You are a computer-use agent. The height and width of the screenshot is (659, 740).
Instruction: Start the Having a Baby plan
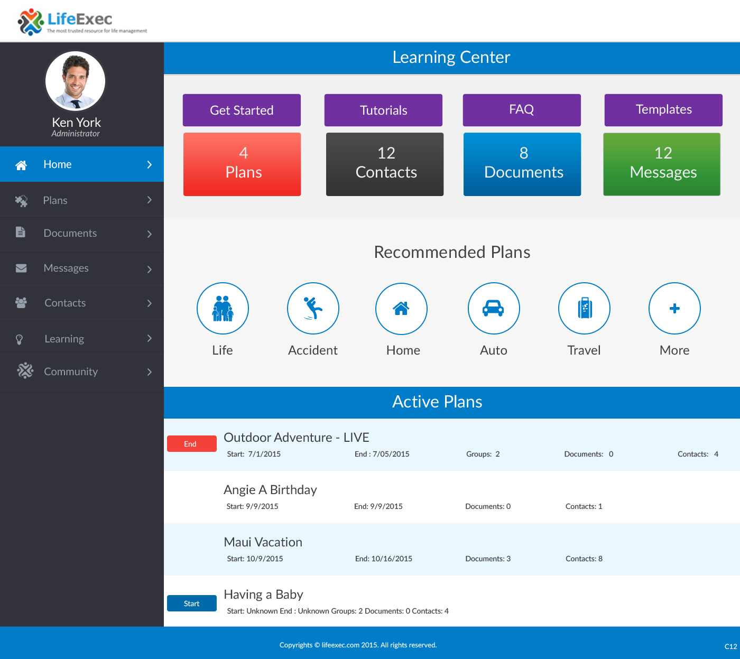[x=191, y=604]
